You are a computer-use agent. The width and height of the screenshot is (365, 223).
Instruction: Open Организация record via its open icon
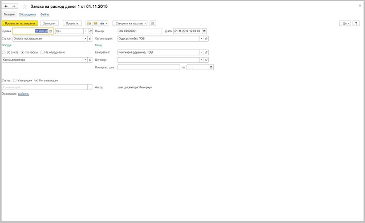(x=206, y=39)
